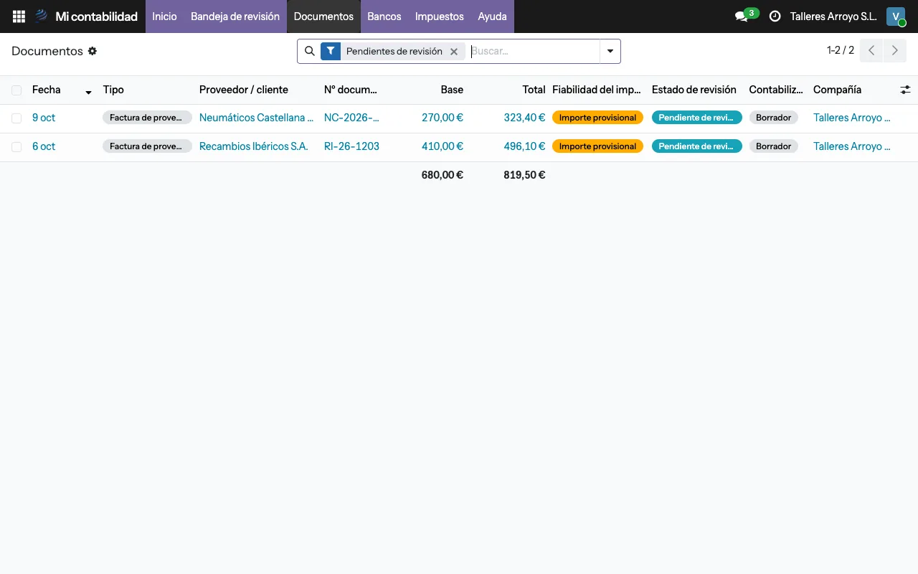The width and height of the screenshot is (918, 574).
Task: Open the apps grid menu icon
Action: pyautogui.click(x=19, y=17)
